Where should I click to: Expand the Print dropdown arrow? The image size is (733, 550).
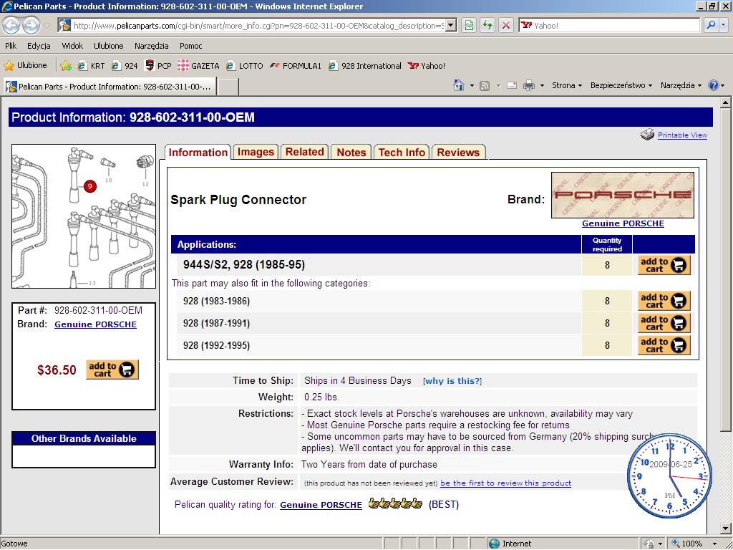pyautogui.click(x=542, y=86)
